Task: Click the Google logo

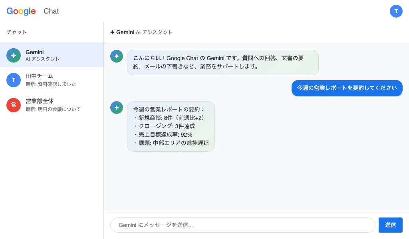Action: [x=21, y=11]
